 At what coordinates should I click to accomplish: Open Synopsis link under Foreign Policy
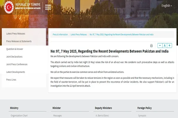142,116
